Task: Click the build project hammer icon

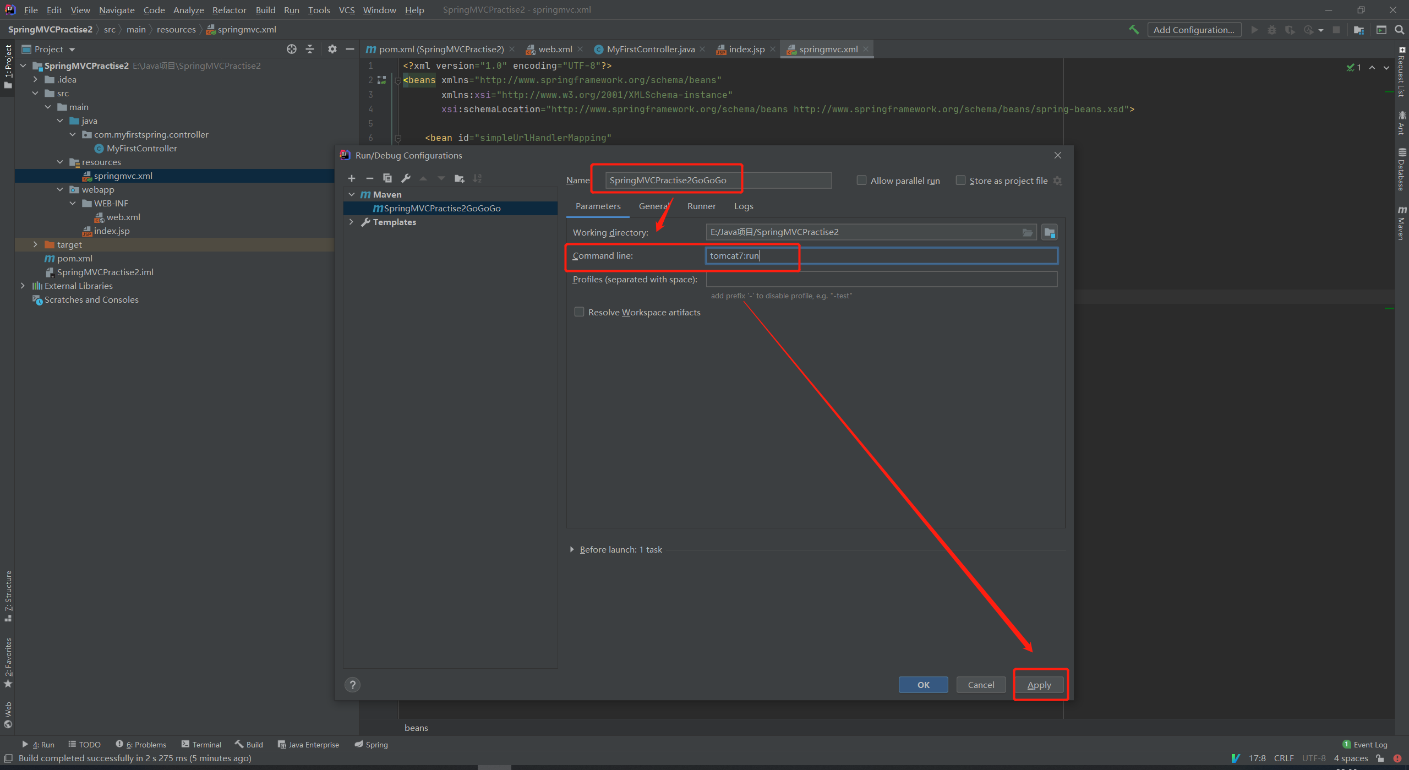Action: point(1134,30)
